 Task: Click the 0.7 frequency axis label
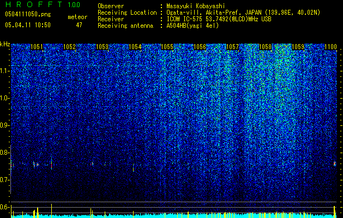(x=4, y=180)
